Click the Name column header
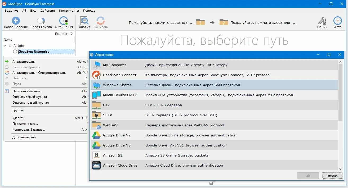This screenshot has height=188, width=348. [x=8, y=40]
